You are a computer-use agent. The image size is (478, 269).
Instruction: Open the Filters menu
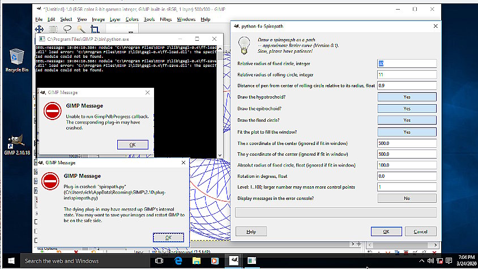coord(165,19)
